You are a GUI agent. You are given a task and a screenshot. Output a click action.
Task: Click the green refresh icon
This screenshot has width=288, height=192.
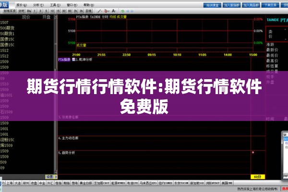click(x=123, y=12)
